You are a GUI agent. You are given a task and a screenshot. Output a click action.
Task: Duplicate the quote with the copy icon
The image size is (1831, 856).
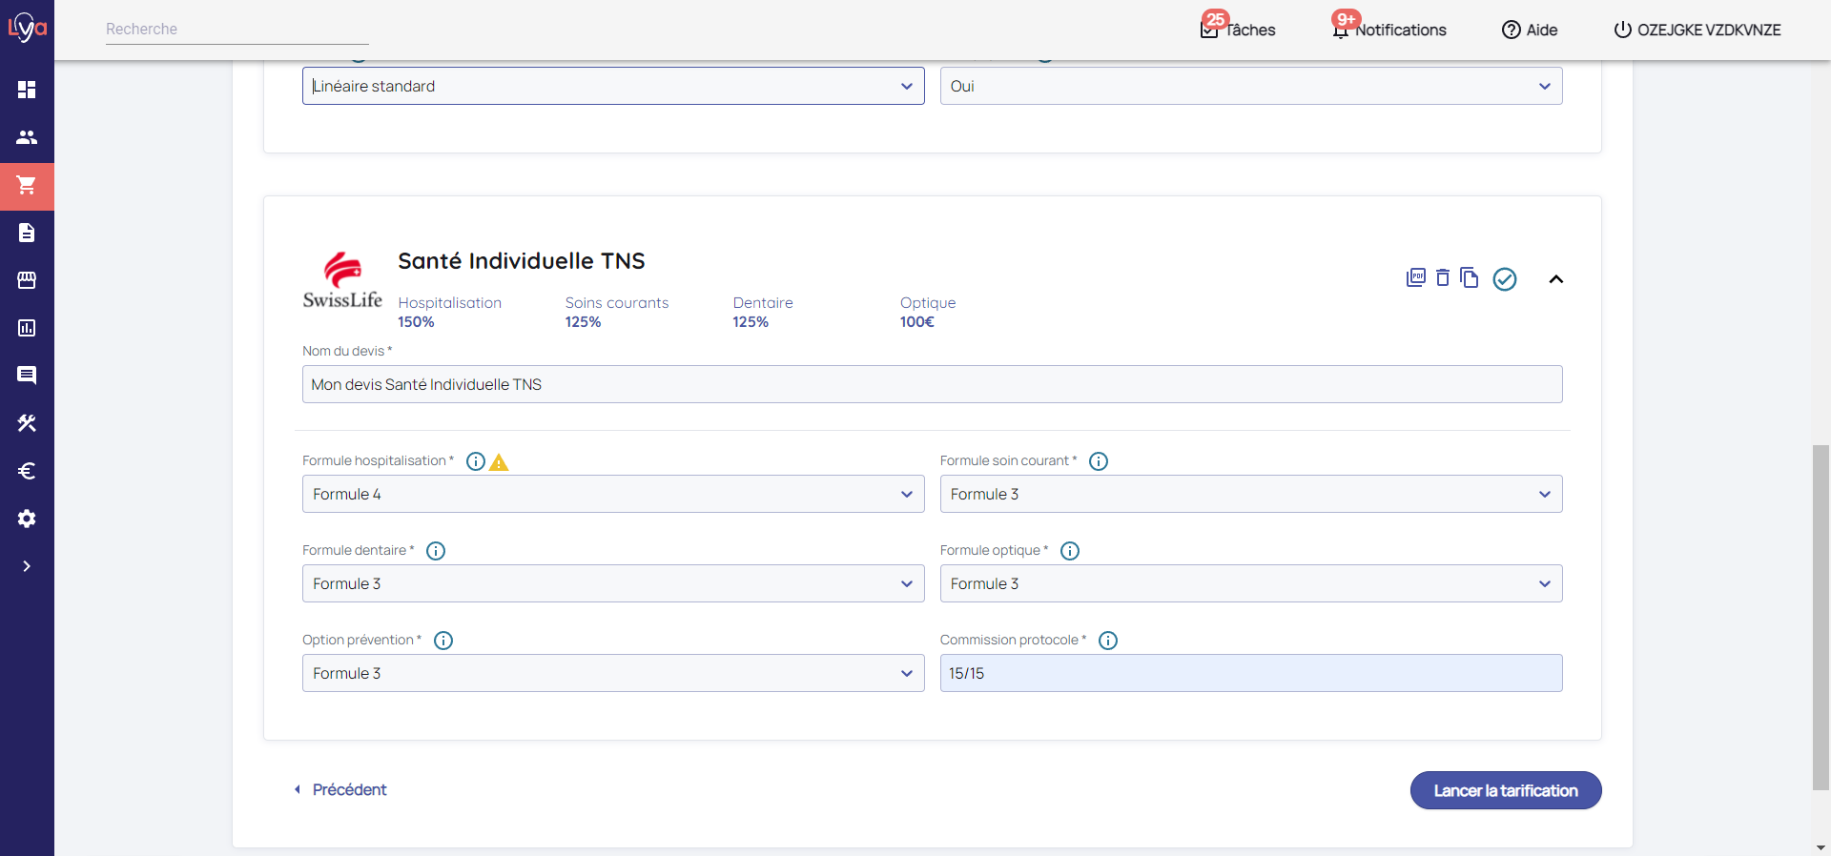click(1470, 277)
